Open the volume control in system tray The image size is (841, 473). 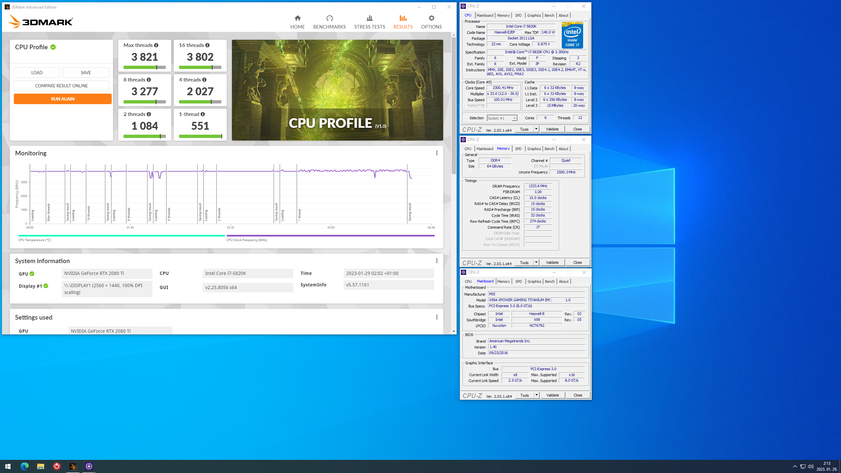[x=811, y=466]
